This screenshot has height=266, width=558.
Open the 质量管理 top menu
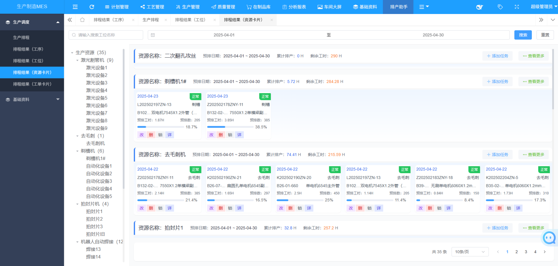[223, 7]
